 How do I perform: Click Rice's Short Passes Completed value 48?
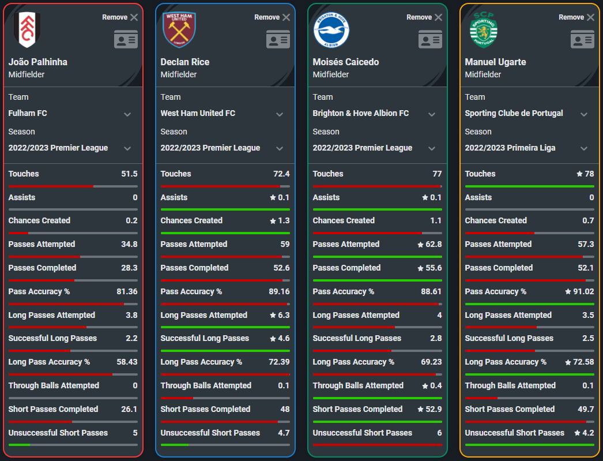point(285,410)
